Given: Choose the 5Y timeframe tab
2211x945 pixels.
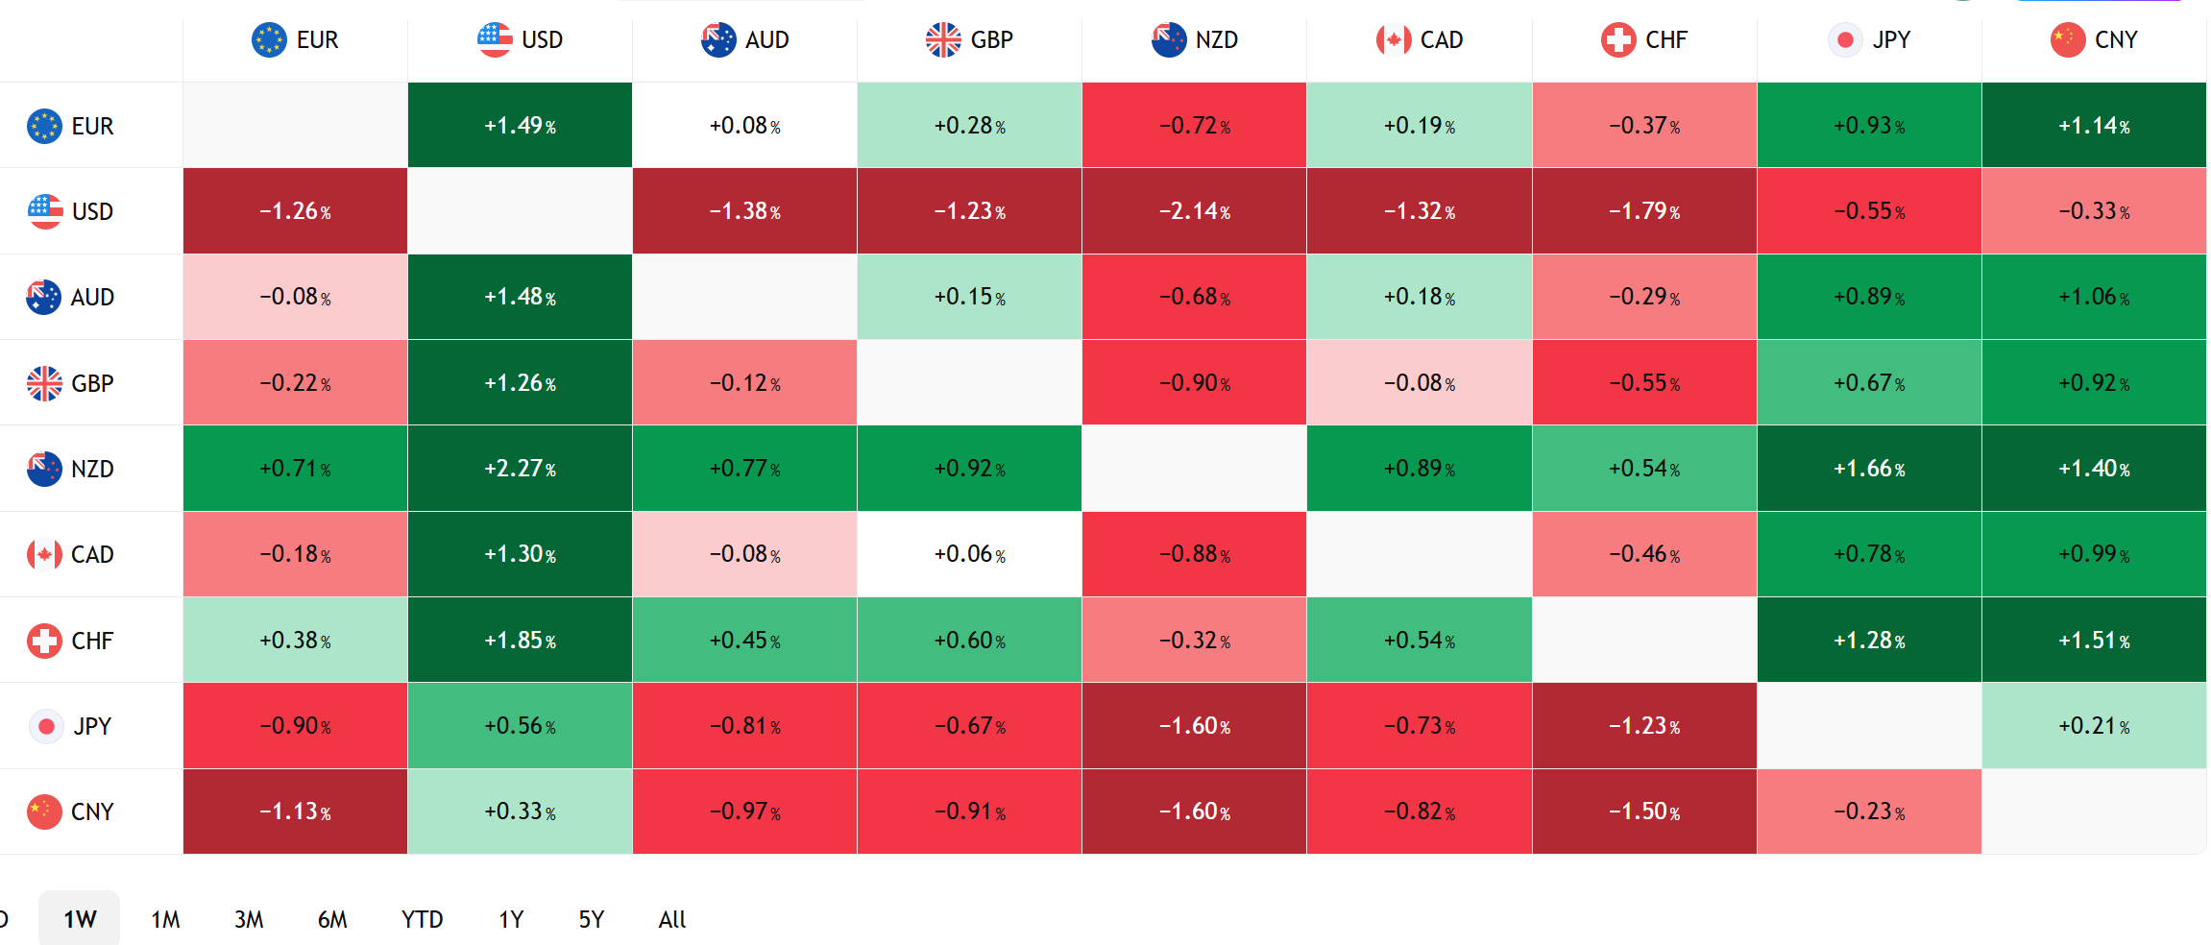Looking at the screenshot, I should point(591,919).
